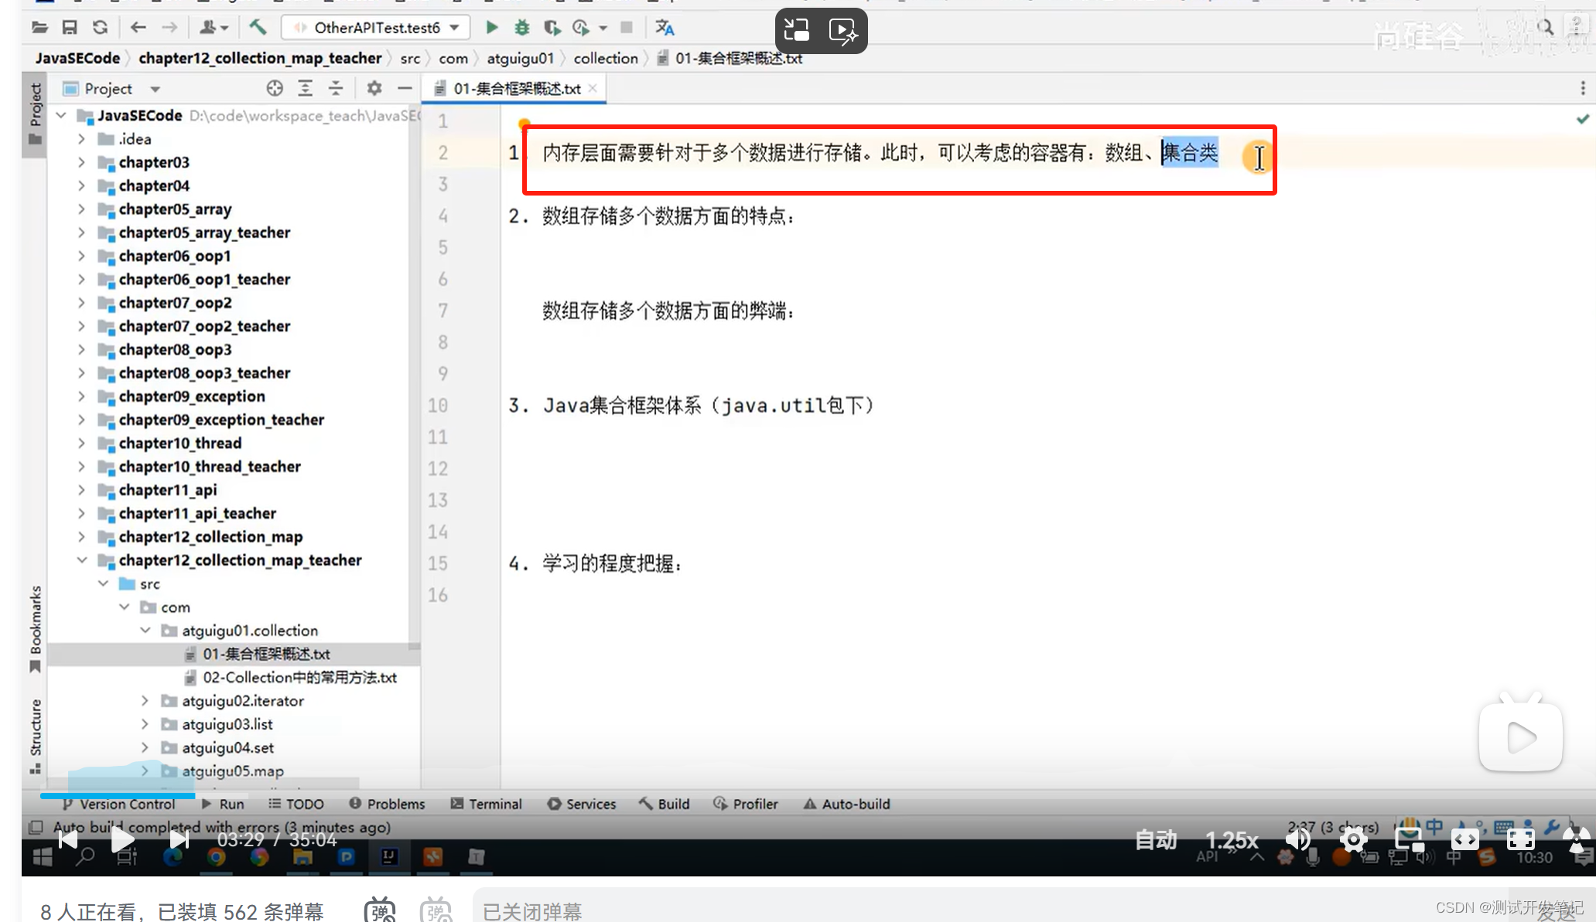This screenshot has height=922, width=1596.
Task: Click the video play button in control bar
Action: click(x=122, y=839)
